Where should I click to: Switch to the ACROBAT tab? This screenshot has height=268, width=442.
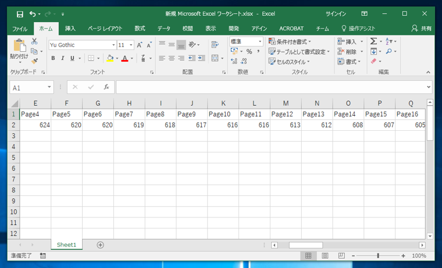click(x=291, y=28)
